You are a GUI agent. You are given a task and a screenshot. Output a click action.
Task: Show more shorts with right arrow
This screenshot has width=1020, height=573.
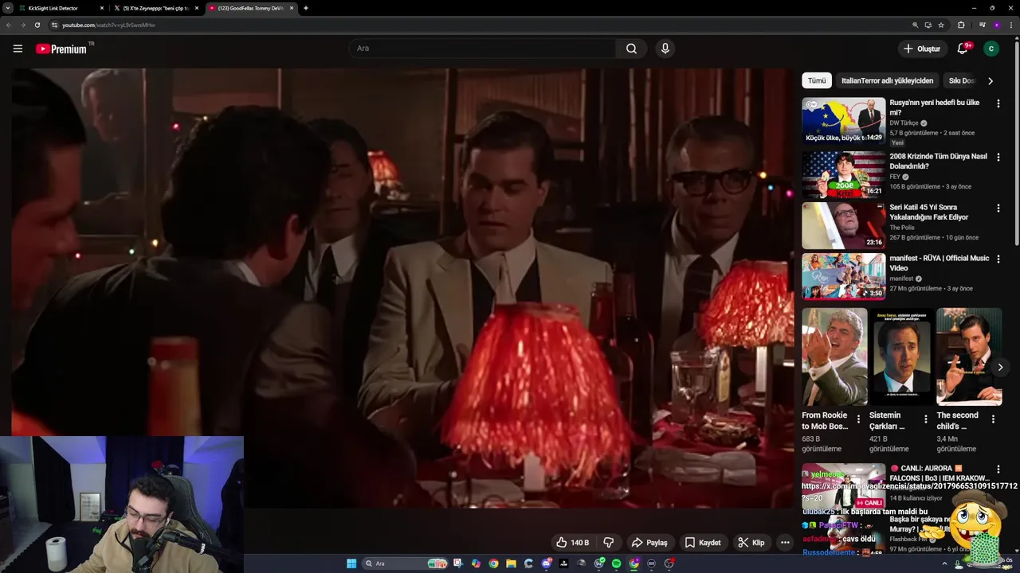1000,367
